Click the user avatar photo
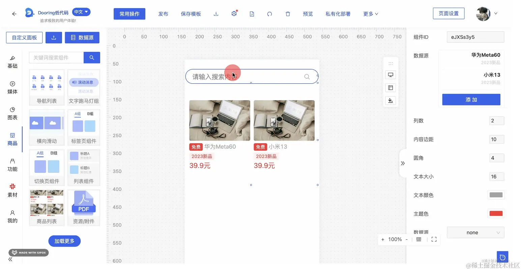The image size is (522, 271). click(x=483, y=14)
